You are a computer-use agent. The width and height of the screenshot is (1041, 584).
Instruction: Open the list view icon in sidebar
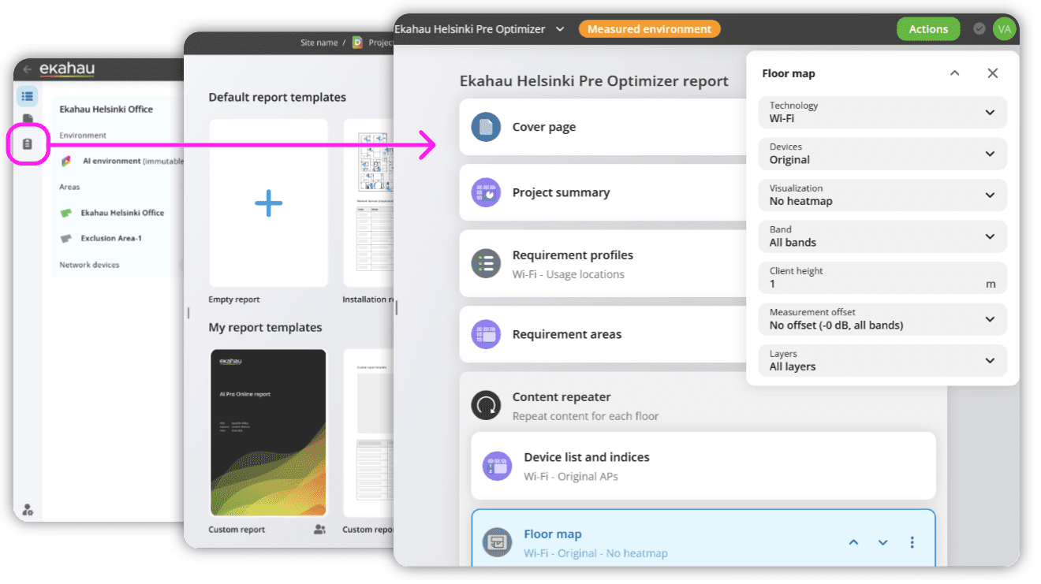pyautogui.click(x=28, y=96)
